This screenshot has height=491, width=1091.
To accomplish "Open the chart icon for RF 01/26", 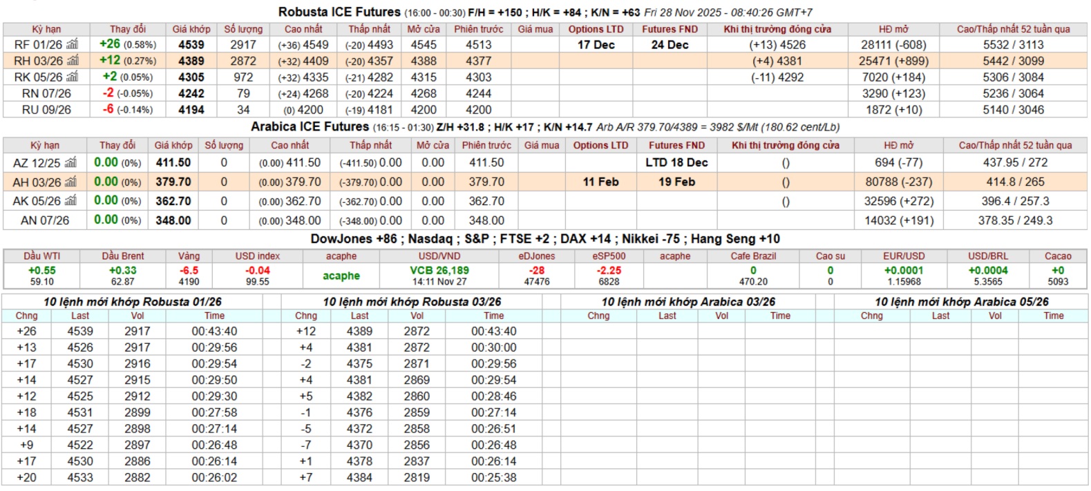I will coord(73,45).
